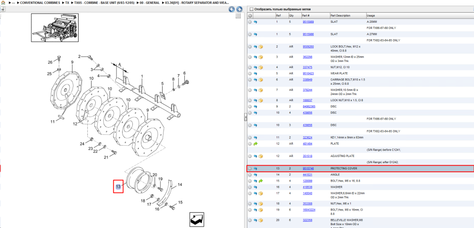This screenshot has width=474, height=228.
Task: Click the add-all plus icon in table header
Action: tap(250, 16)
